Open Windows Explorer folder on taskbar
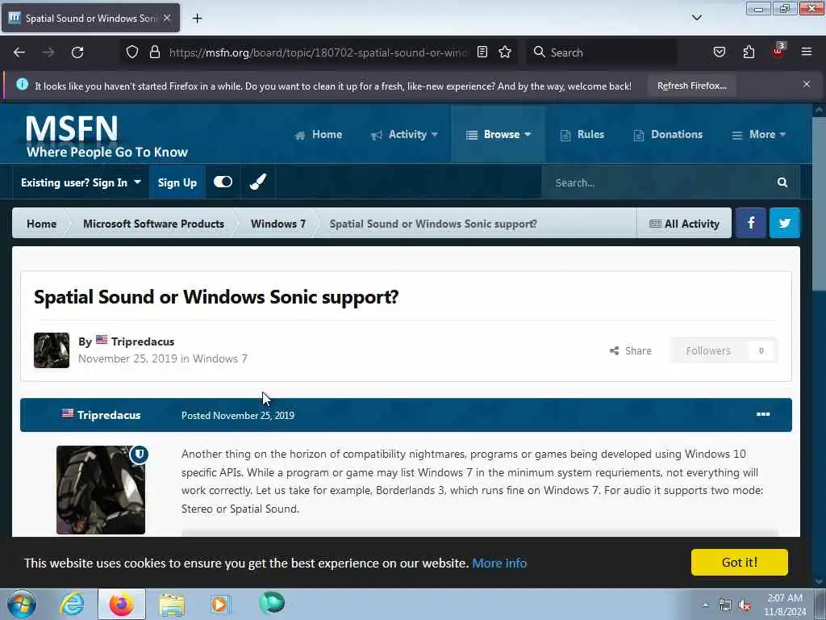This screenshot has width=826, height=620. [x=172, y=605]
